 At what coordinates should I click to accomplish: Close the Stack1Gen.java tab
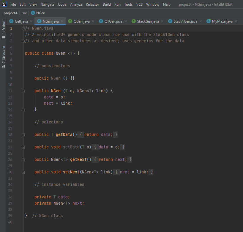[x=201, y=21]
